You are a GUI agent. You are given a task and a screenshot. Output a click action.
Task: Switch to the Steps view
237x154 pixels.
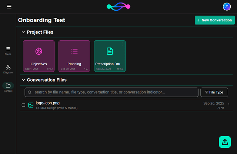click(x=8, y=51)
